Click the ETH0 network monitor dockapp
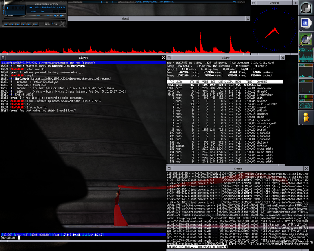Screen dimensions: 314x251 [306, 55]
